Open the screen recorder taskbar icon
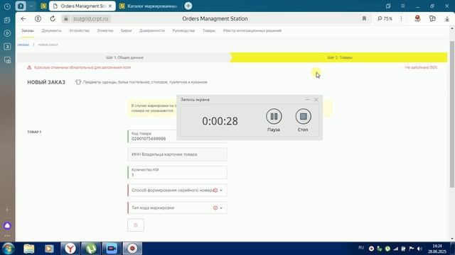455x255 pixels. (132, 249)
